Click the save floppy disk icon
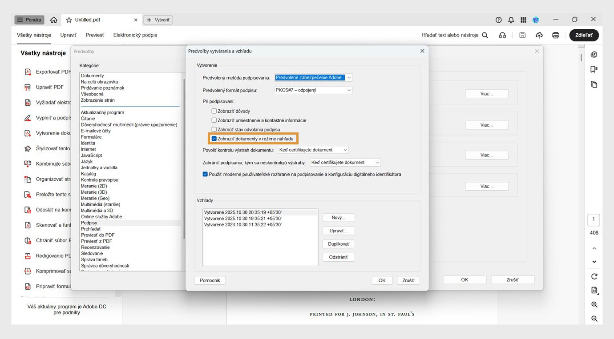Screen dimensions: 614x339 click(x=522, y=35)
